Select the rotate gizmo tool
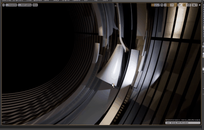Viewport: 204px width, 130px height. pos(155,5)
